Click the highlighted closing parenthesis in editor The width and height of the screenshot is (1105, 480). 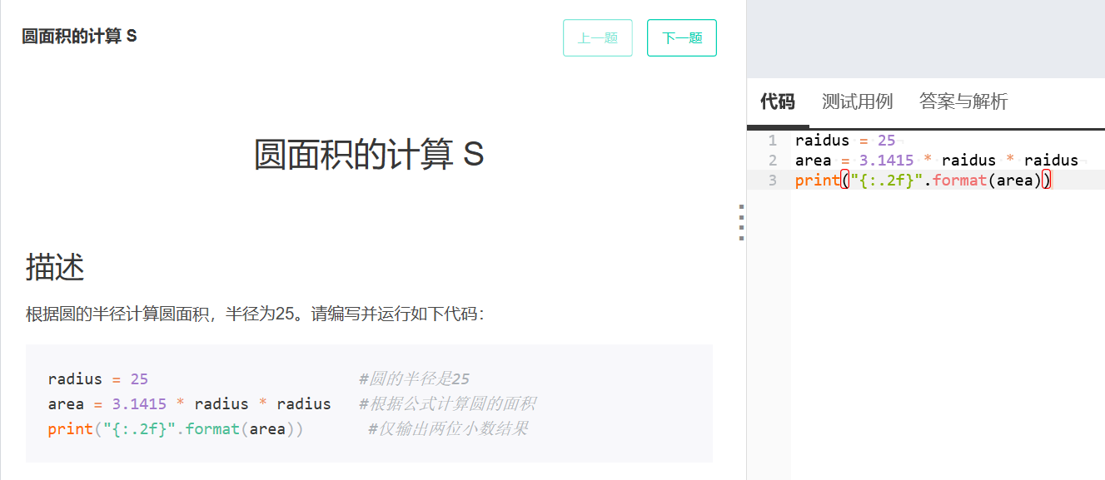[1047, 181]
